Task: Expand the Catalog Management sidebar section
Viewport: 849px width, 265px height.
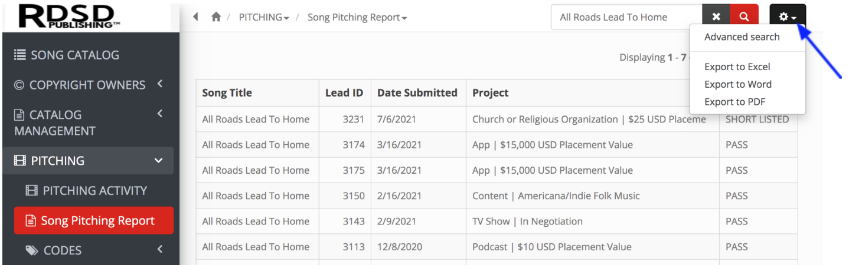Action: (159, 114)
